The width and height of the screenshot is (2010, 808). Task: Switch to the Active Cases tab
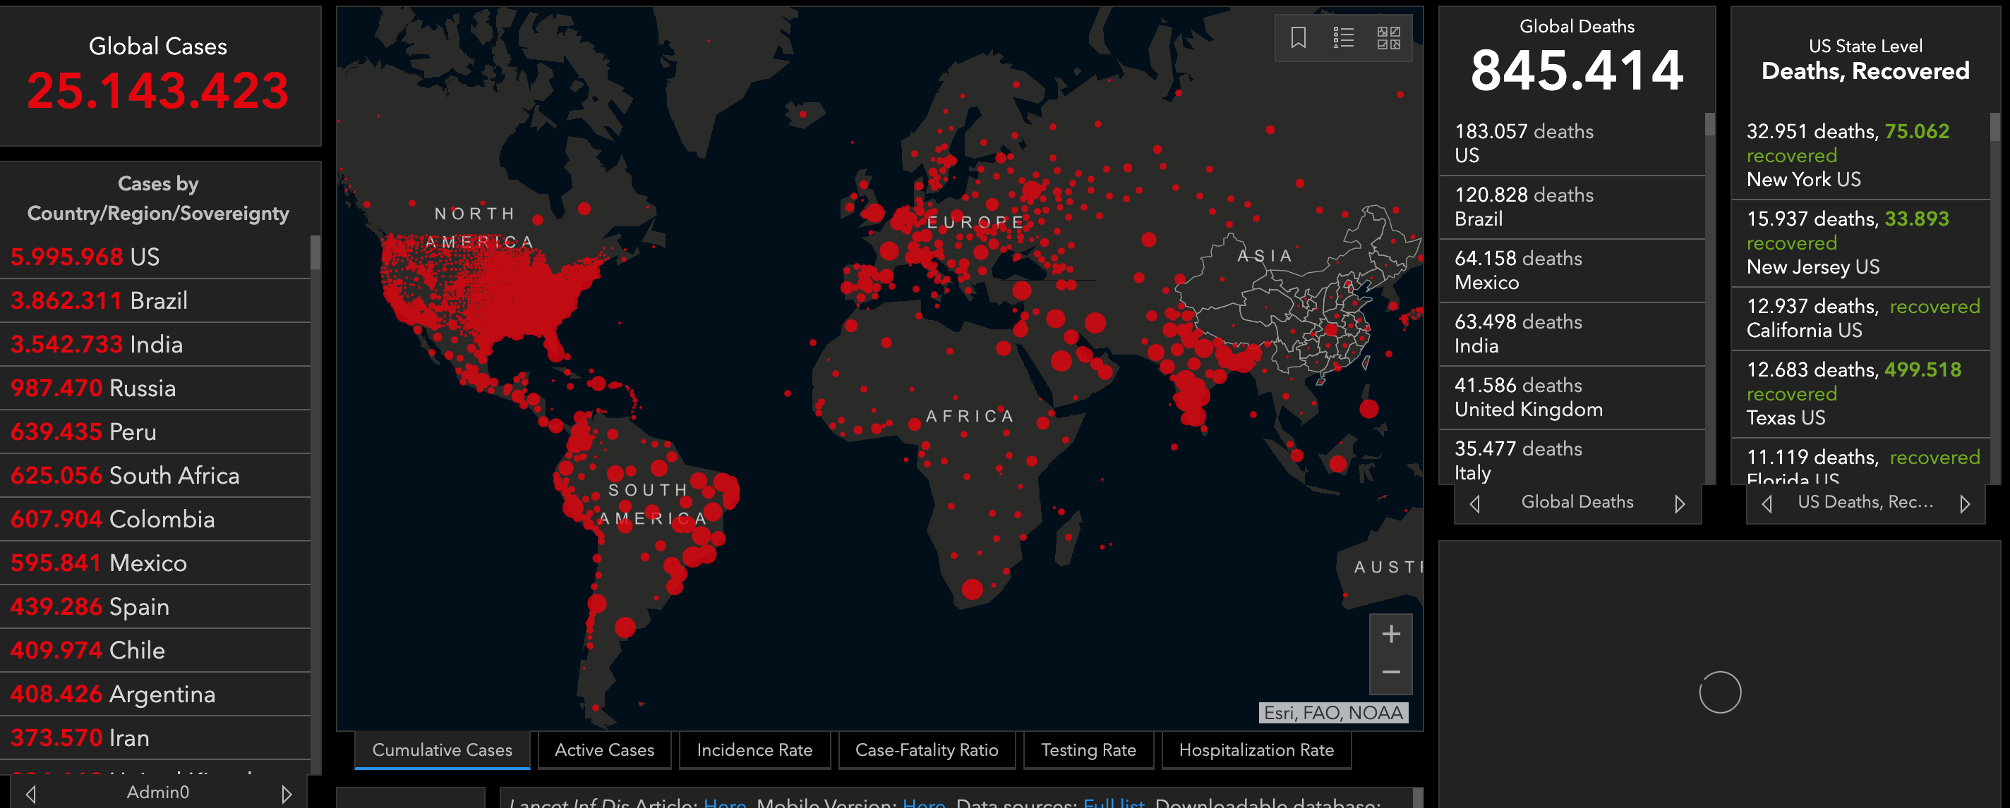tap(604, 749)
